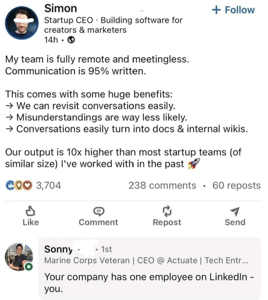Click the Repost arrows icon
This screenshot has width=268, height=300.
point(167,211)
